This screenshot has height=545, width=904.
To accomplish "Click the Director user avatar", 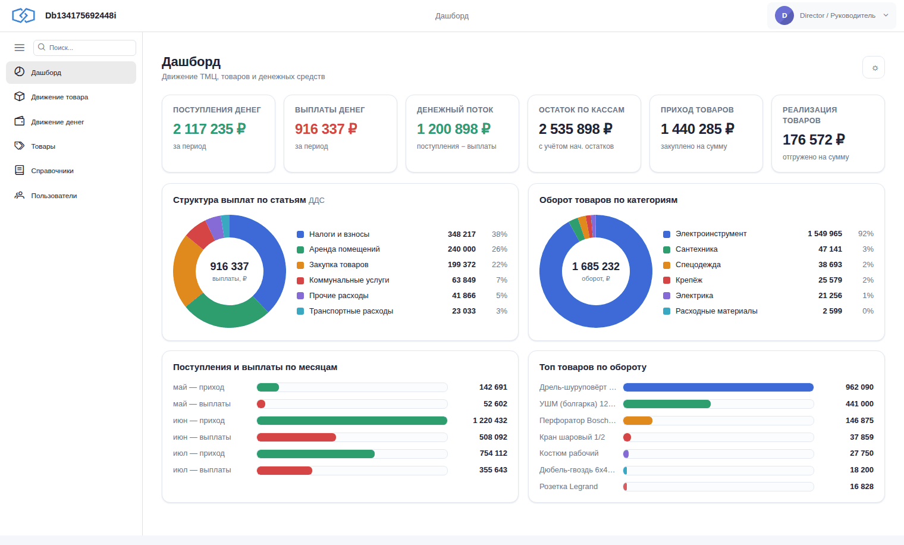I will pyautogui.click(x=784, y=15).
